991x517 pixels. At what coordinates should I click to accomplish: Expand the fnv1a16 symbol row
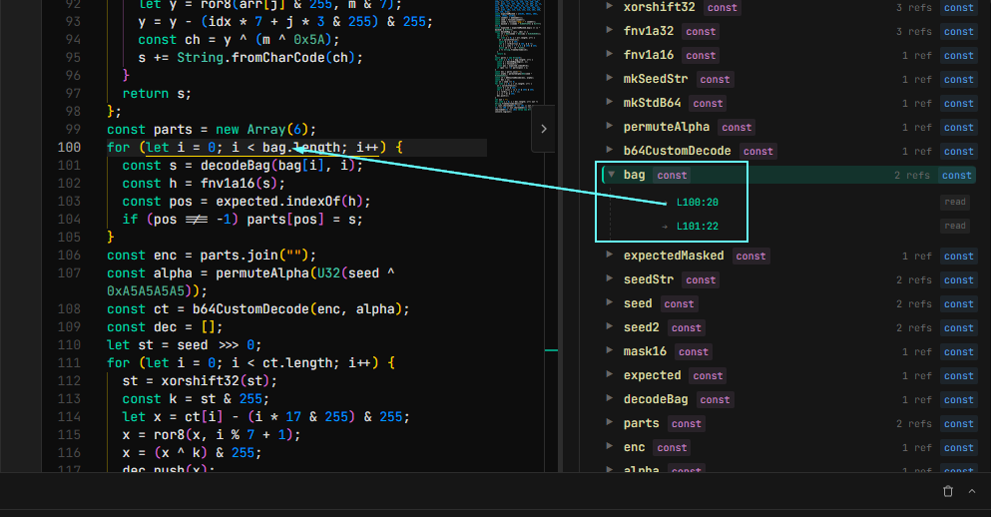[x=609, y=54]
